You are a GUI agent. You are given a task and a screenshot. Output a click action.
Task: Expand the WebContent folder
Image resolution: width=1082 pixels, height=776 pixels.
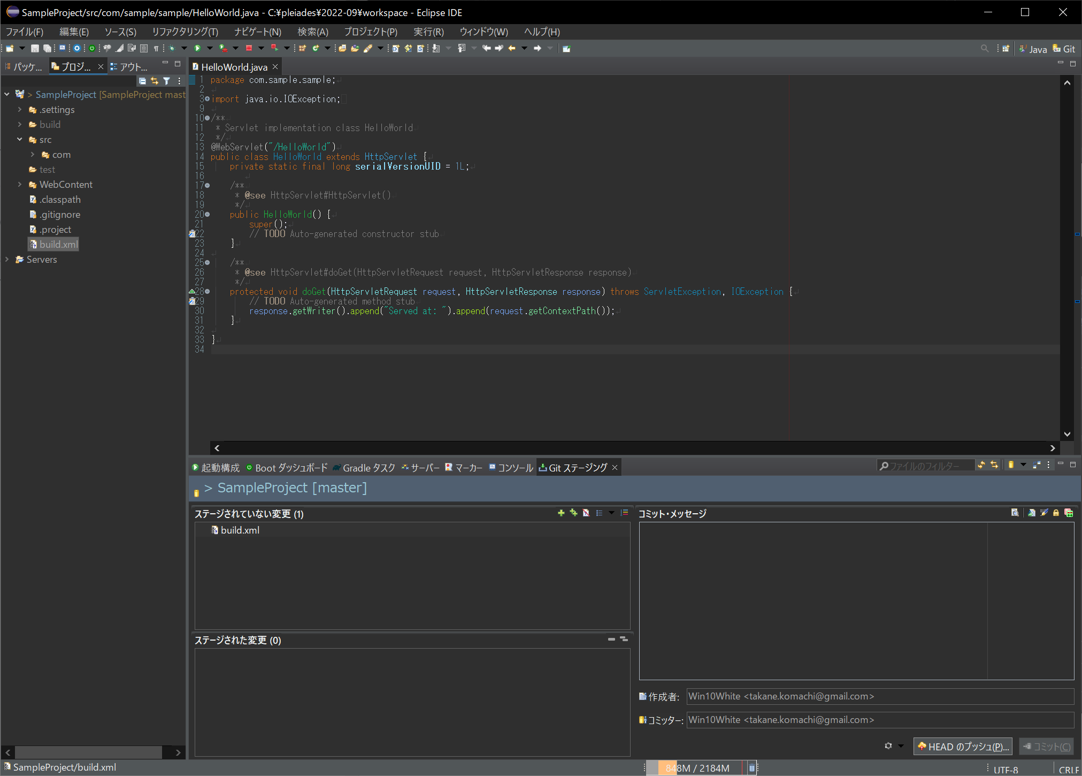pos(20,185)
